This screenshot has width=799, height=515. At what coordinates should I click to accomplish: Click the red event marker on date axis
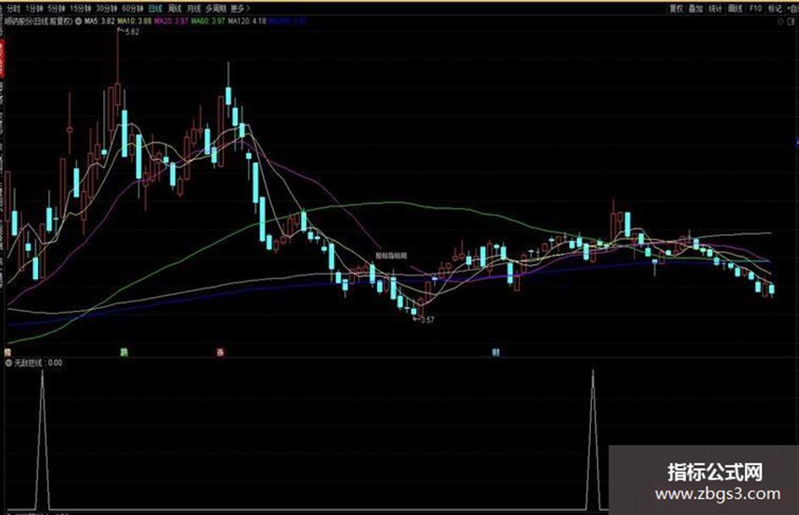pyautogui.click(x=220, y=352)
